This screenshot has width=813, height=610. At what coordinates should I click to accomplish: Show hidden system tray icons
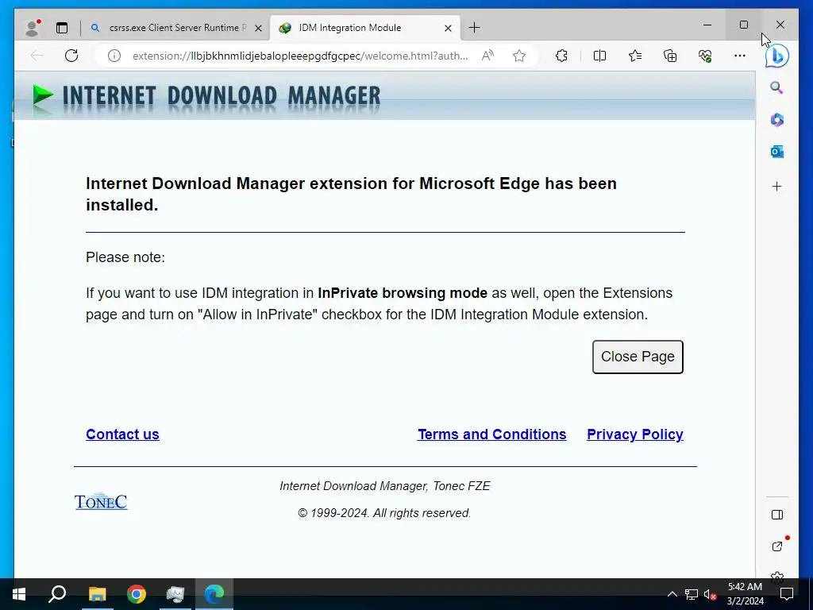click(672, 594)
